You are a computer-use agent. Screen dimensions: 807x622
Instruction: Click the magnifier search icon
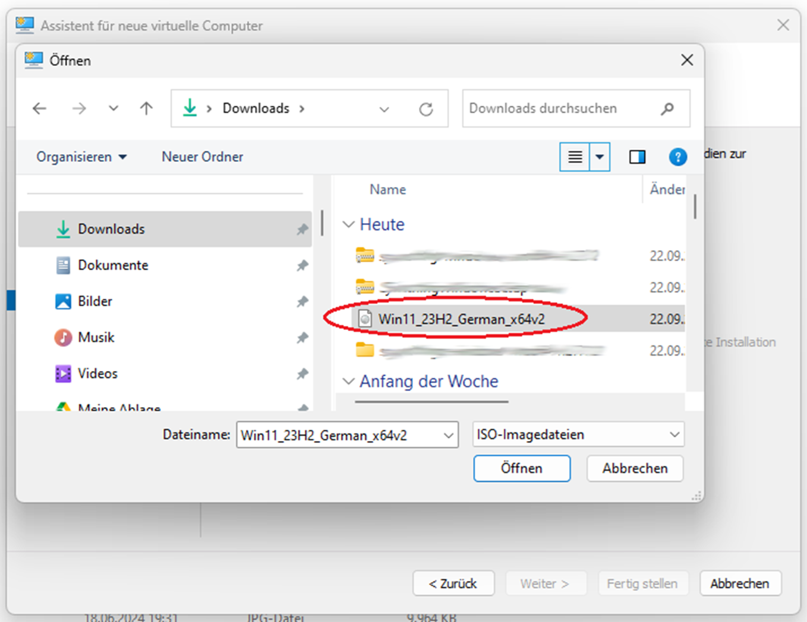[x=667, y=109]
